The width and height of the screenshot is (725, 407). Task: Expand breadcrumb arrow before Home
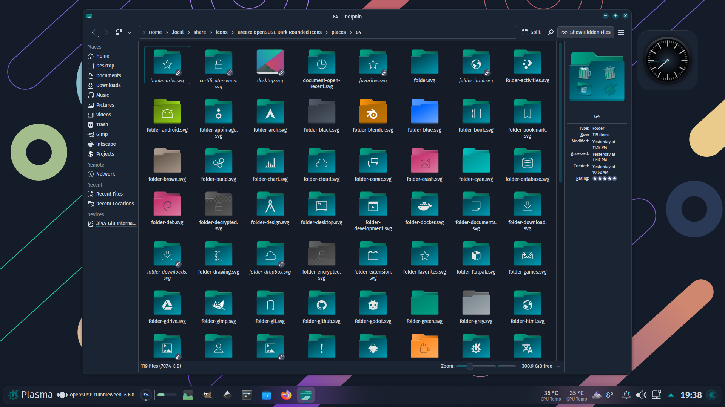pyautogui.click(x=144, y=32)
